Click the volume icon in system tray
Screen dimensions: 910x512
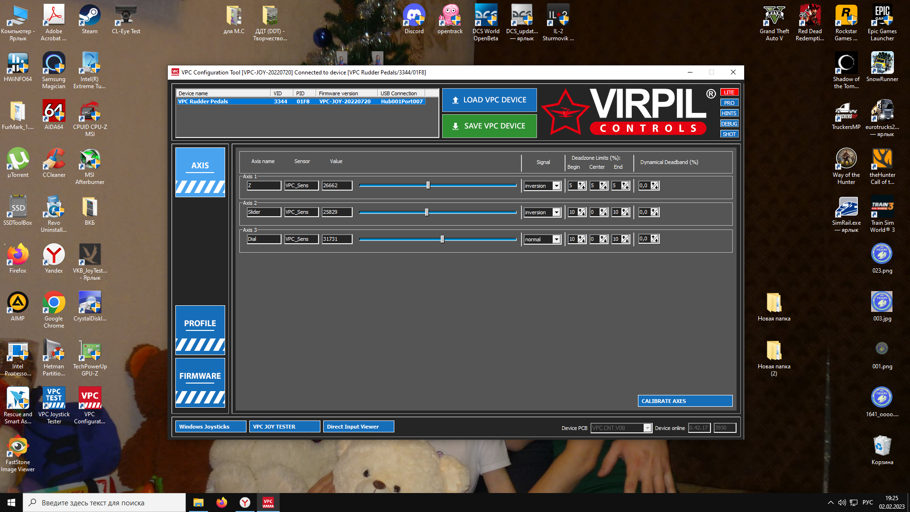[842, 503]
